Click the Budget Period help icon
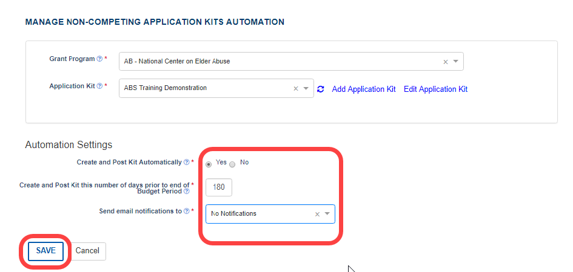Screen dimensions: 573x272 point(187,191)
